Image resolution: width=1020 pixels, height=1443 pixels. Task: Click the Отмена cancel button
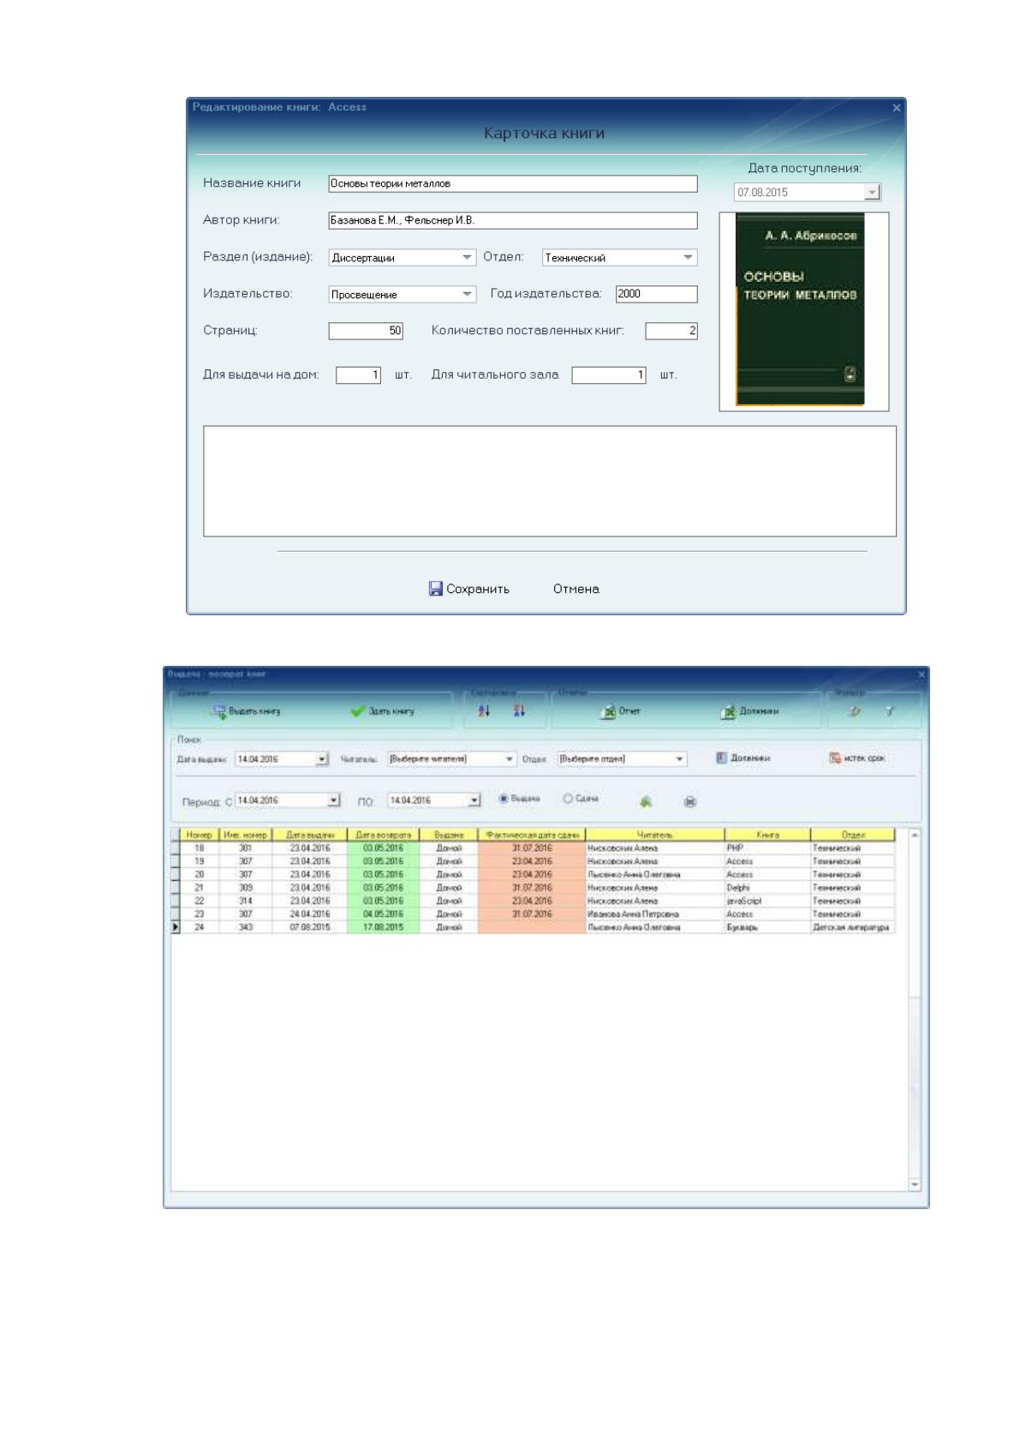576,589
